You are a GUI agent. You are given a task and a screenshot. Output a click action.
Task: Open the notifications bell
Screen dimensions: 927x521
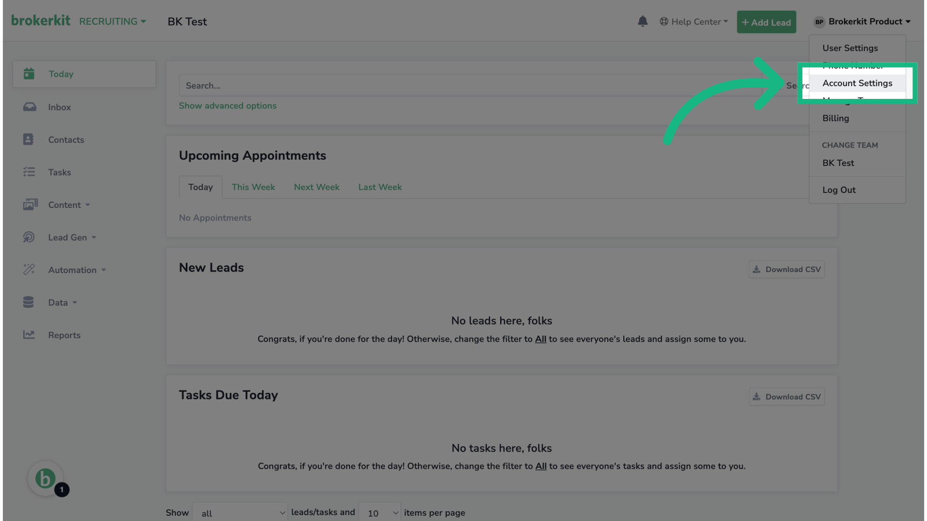tap(643, 21)
